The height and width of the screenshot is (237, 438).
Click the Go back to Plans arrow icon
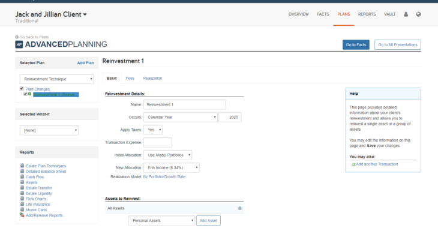(x=17, y=37)
